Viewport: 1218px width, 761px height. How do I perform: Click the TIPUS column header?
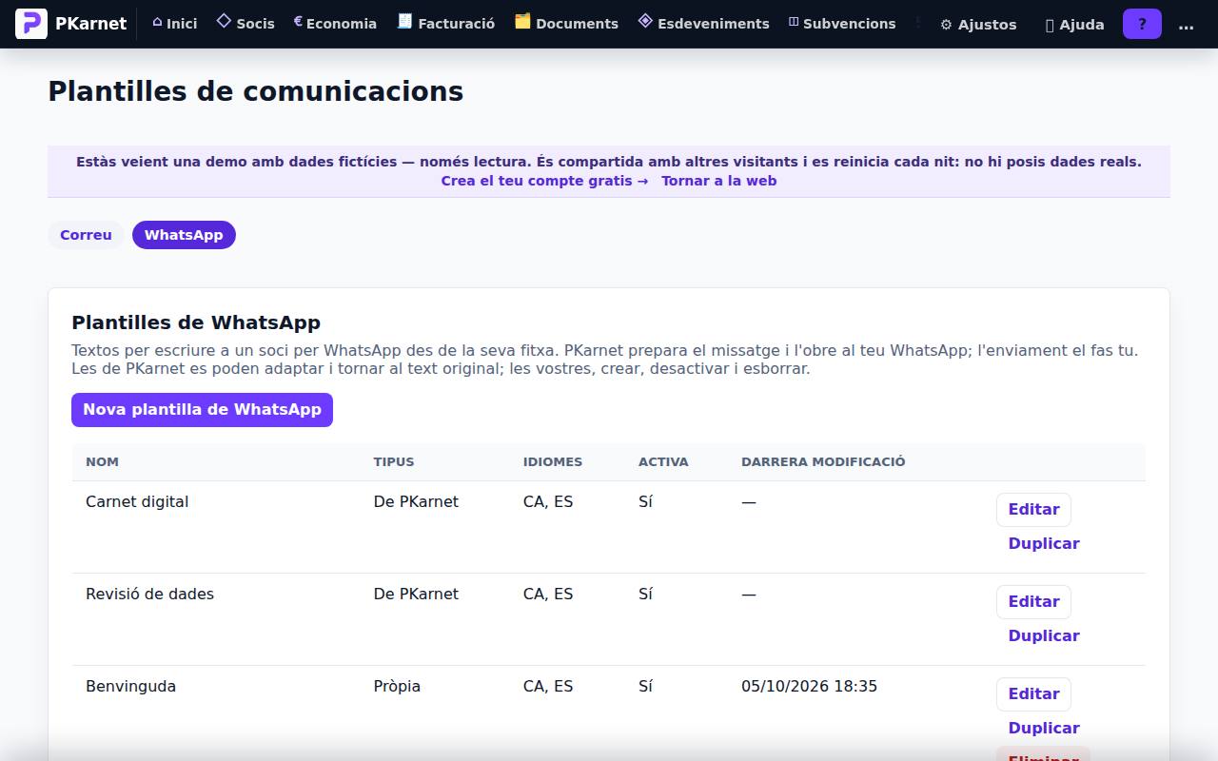pyautogui.click(x=394, y=462)
